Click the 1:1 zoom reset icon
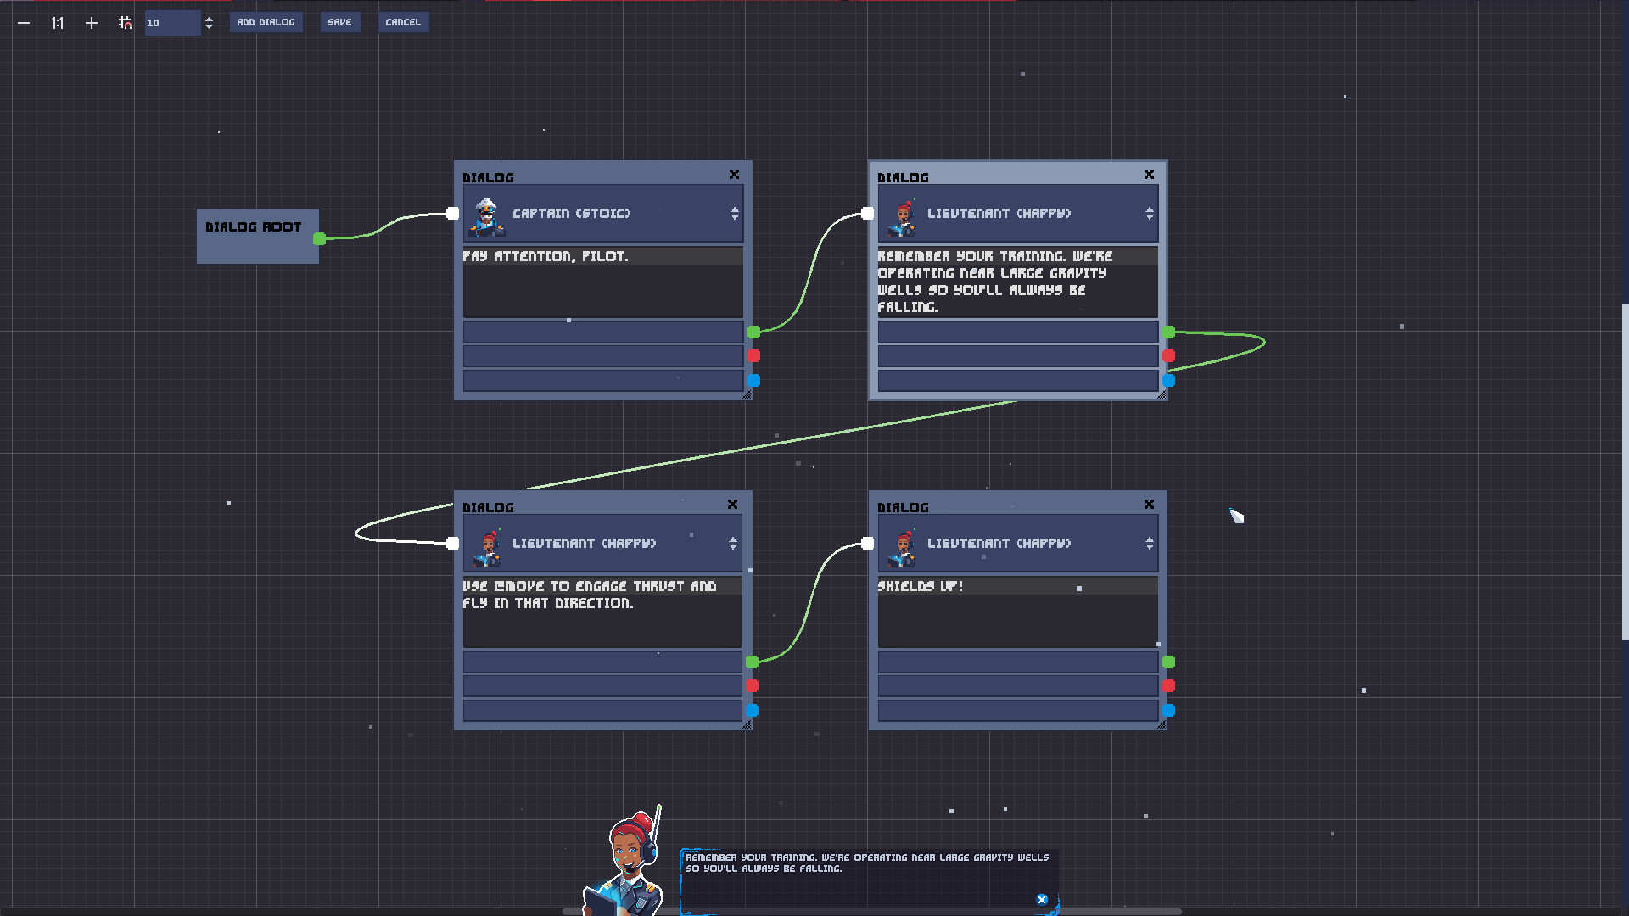1629x916 pixels. 57,23
